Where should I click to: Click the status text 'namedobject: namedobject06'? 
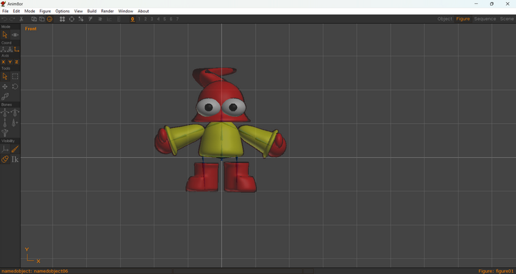click(35, 271)
